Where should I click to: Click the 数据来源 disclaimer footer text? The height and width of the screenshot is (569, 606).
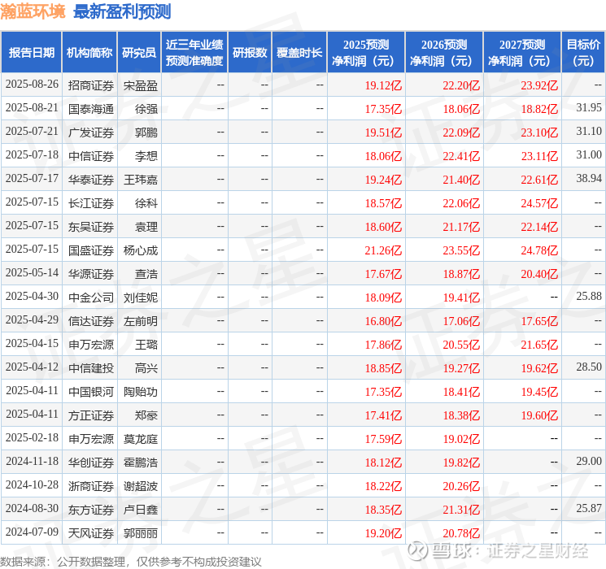click(131, 561)
